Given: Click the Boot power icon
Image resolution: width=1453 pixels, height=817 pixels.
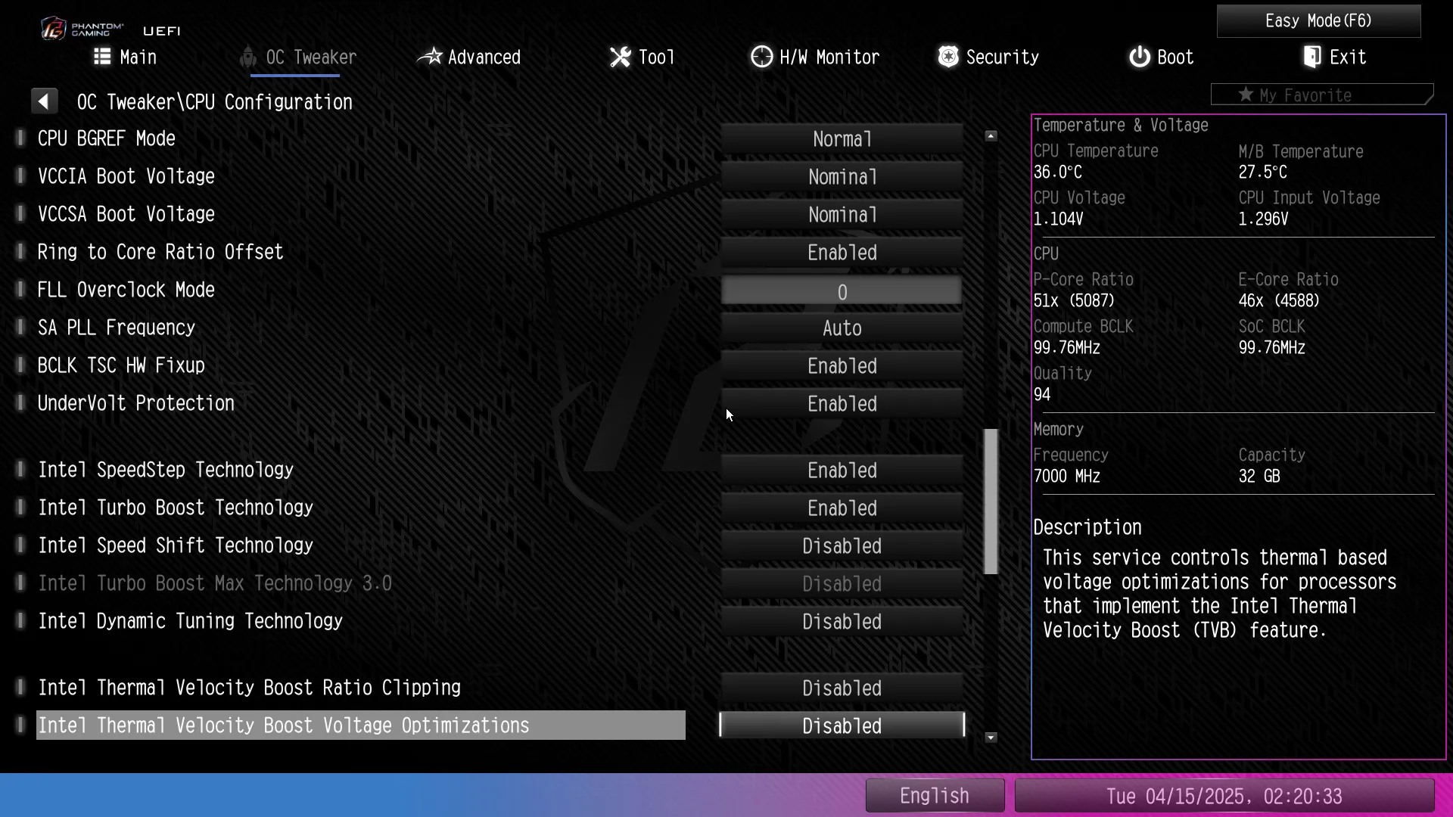Looking at the screenshot, I should [1140, 57].
